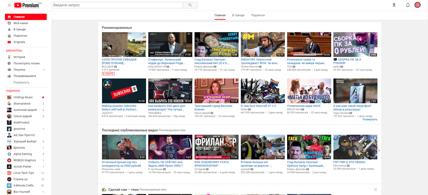This screenshot has width=428, height=195.
Task: Open Резонансні заяви та скандали title
Action: (307, 61)
